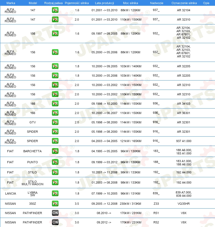Click model name BARCHETTA
This screenshot has width=215, height=227.
(32, 151)
